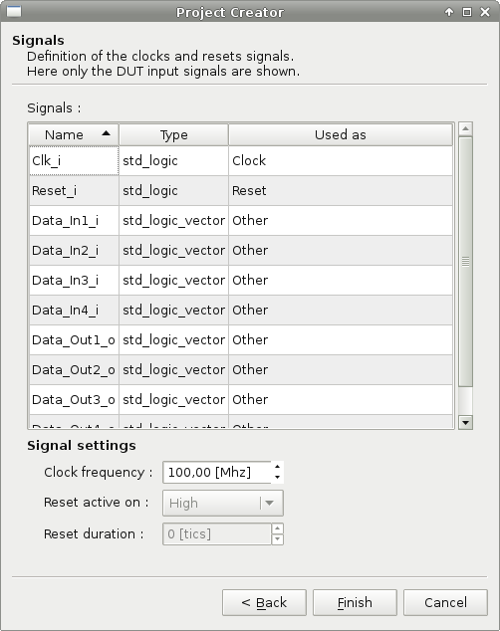
Task: Click the signals list vertical scrollbar handle
Action: pos(465,262)
